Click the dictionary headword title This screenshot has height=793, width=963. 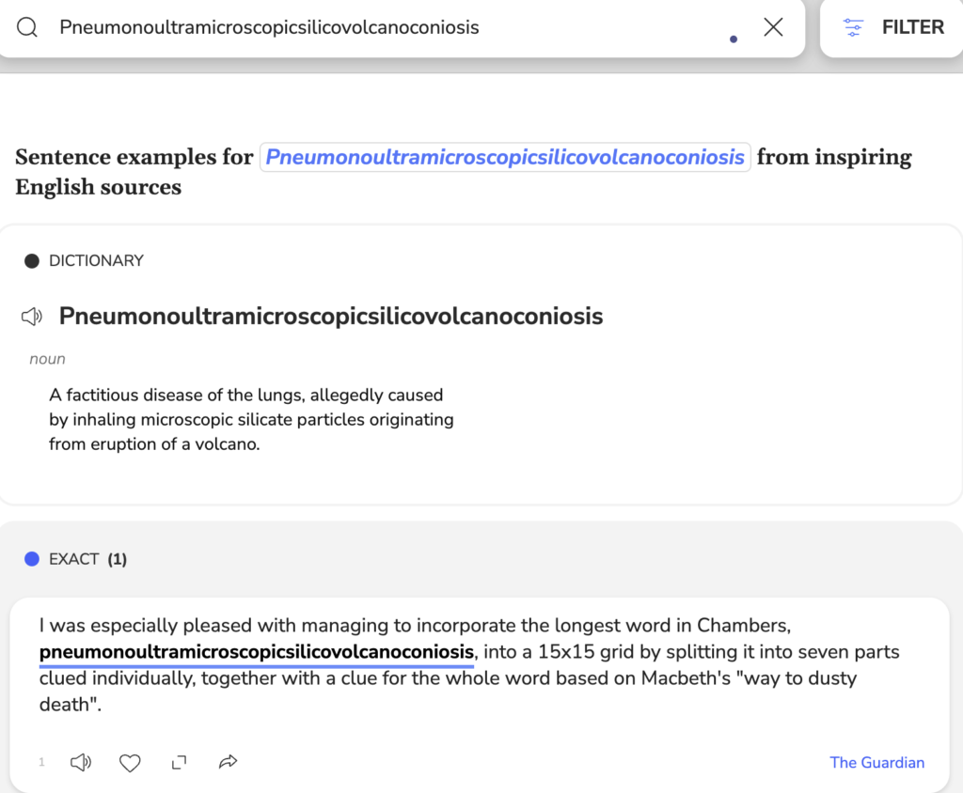click(330, 317)
